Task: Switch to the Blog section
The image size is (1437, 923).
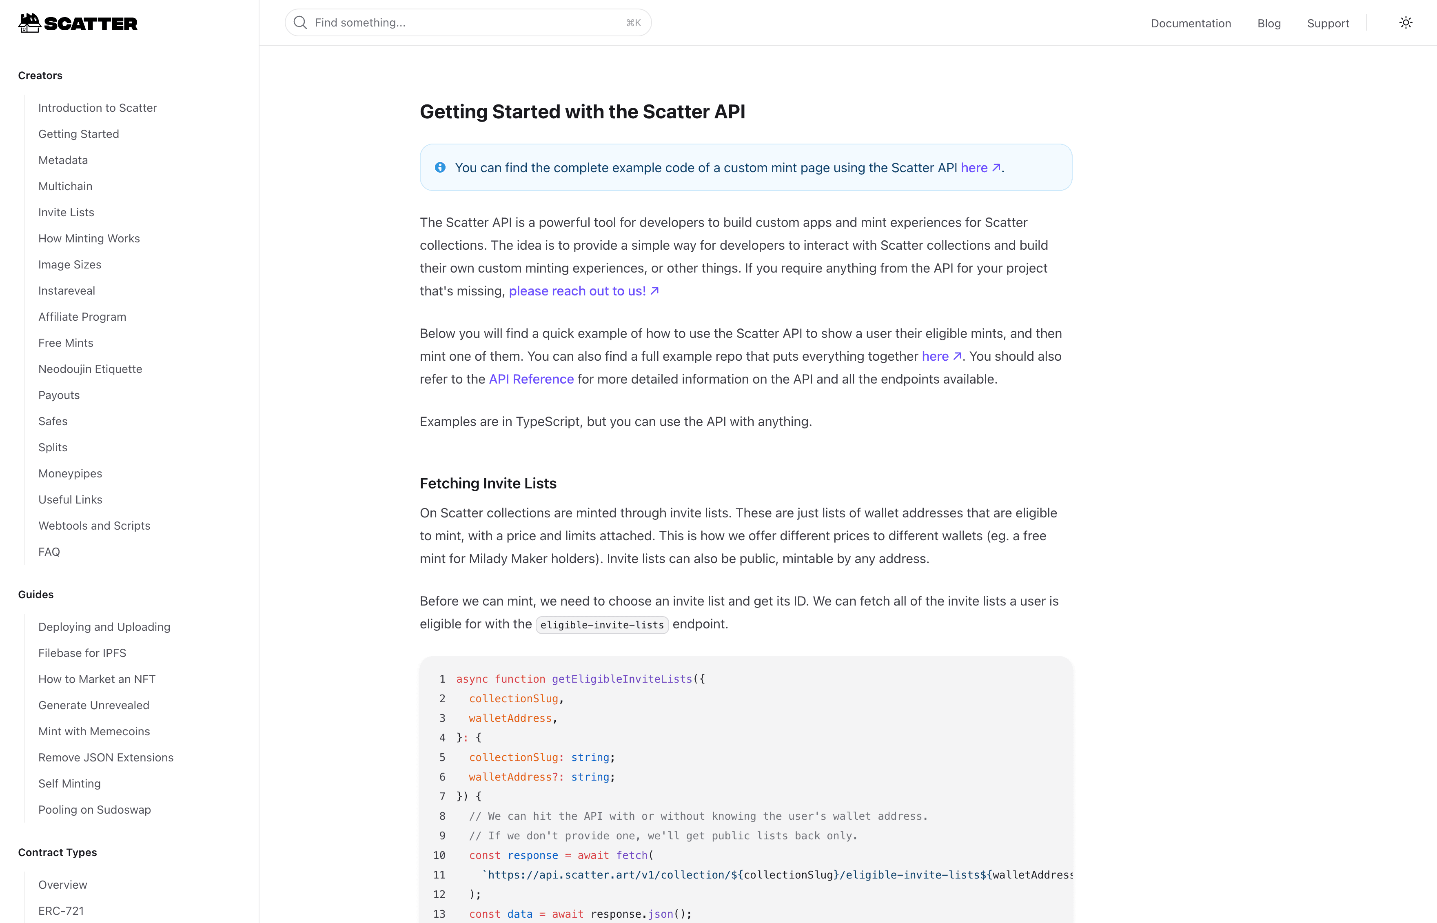Action: point(1269,23)
